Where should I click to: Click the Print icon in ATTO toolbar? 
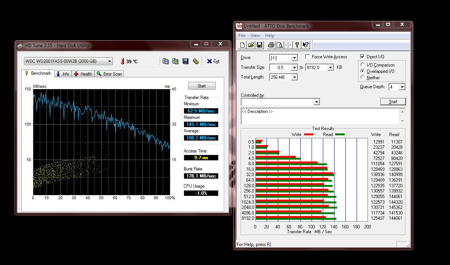coord(271,45)
